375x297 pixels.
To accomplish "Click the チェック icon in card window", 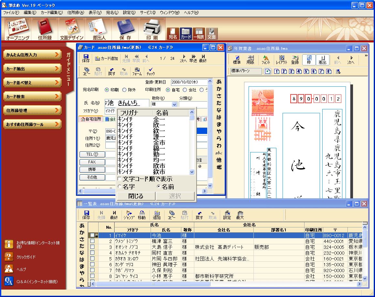I will pos(151,71).
